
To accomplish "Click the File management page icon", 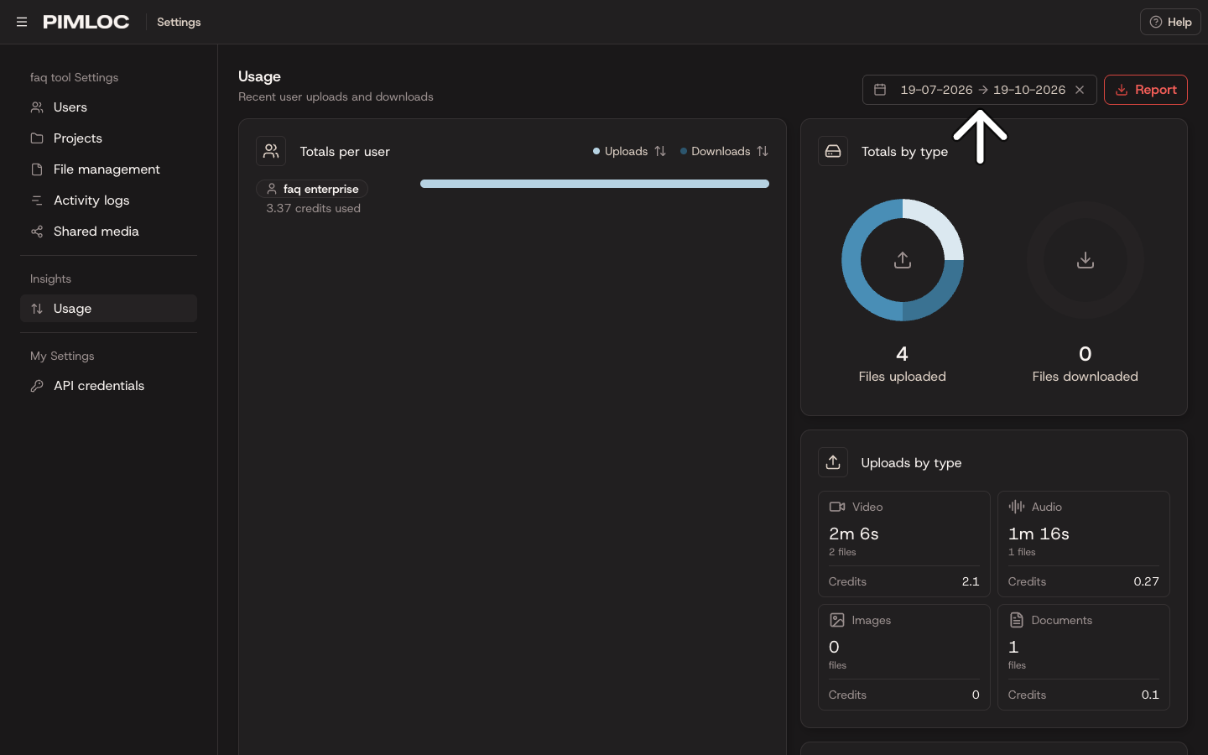I will pos(37,169).
